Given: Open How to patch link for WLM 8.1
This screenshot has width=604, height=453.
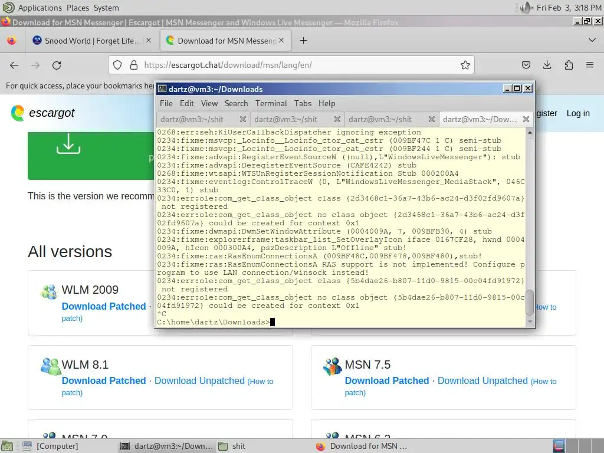Looking at the screenshot, I should (x=260, y=382).
